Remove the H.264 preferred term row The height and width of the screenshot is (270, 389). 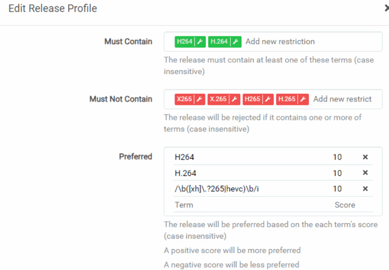click(365, 173)
